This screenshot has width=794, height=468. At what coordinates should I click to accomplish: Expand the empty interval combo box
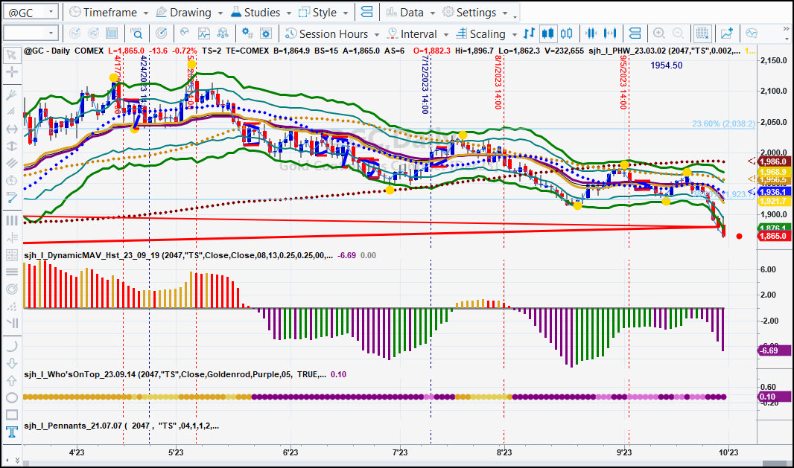coord(51,34)
